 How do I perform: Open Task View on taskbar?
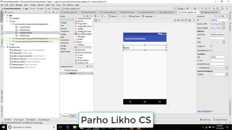(x=61, y=127)
